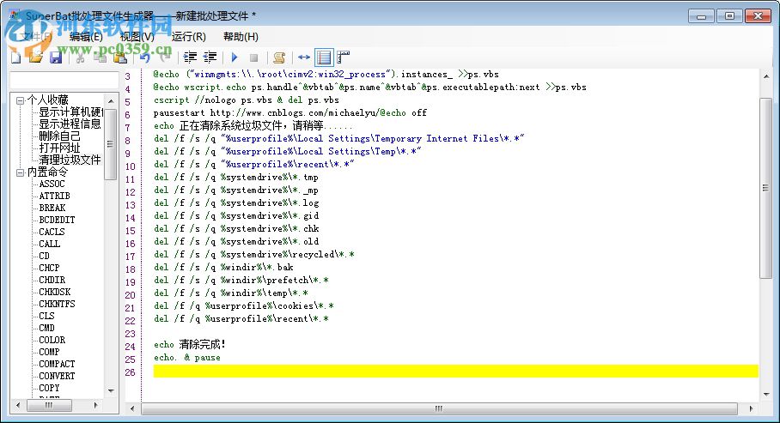Select 清理垃圾文件 in favorites
Screen dimensions: 780x423
point(70,160)
